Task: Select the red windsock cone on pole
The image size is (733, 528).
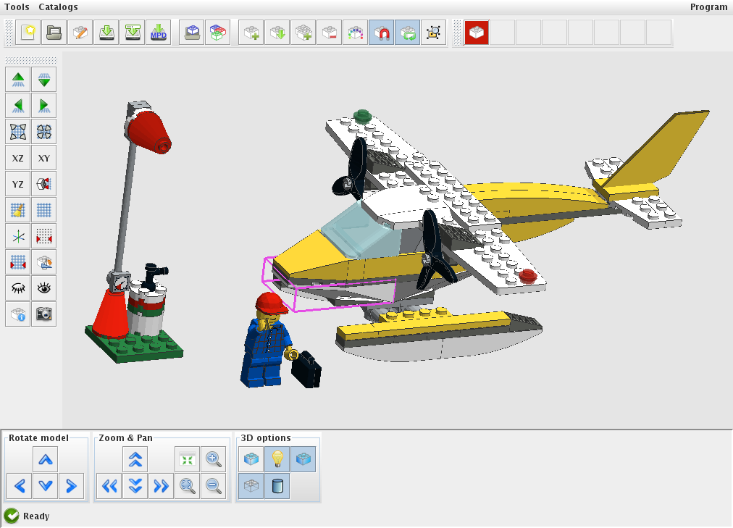Action: tap(150, 130)
